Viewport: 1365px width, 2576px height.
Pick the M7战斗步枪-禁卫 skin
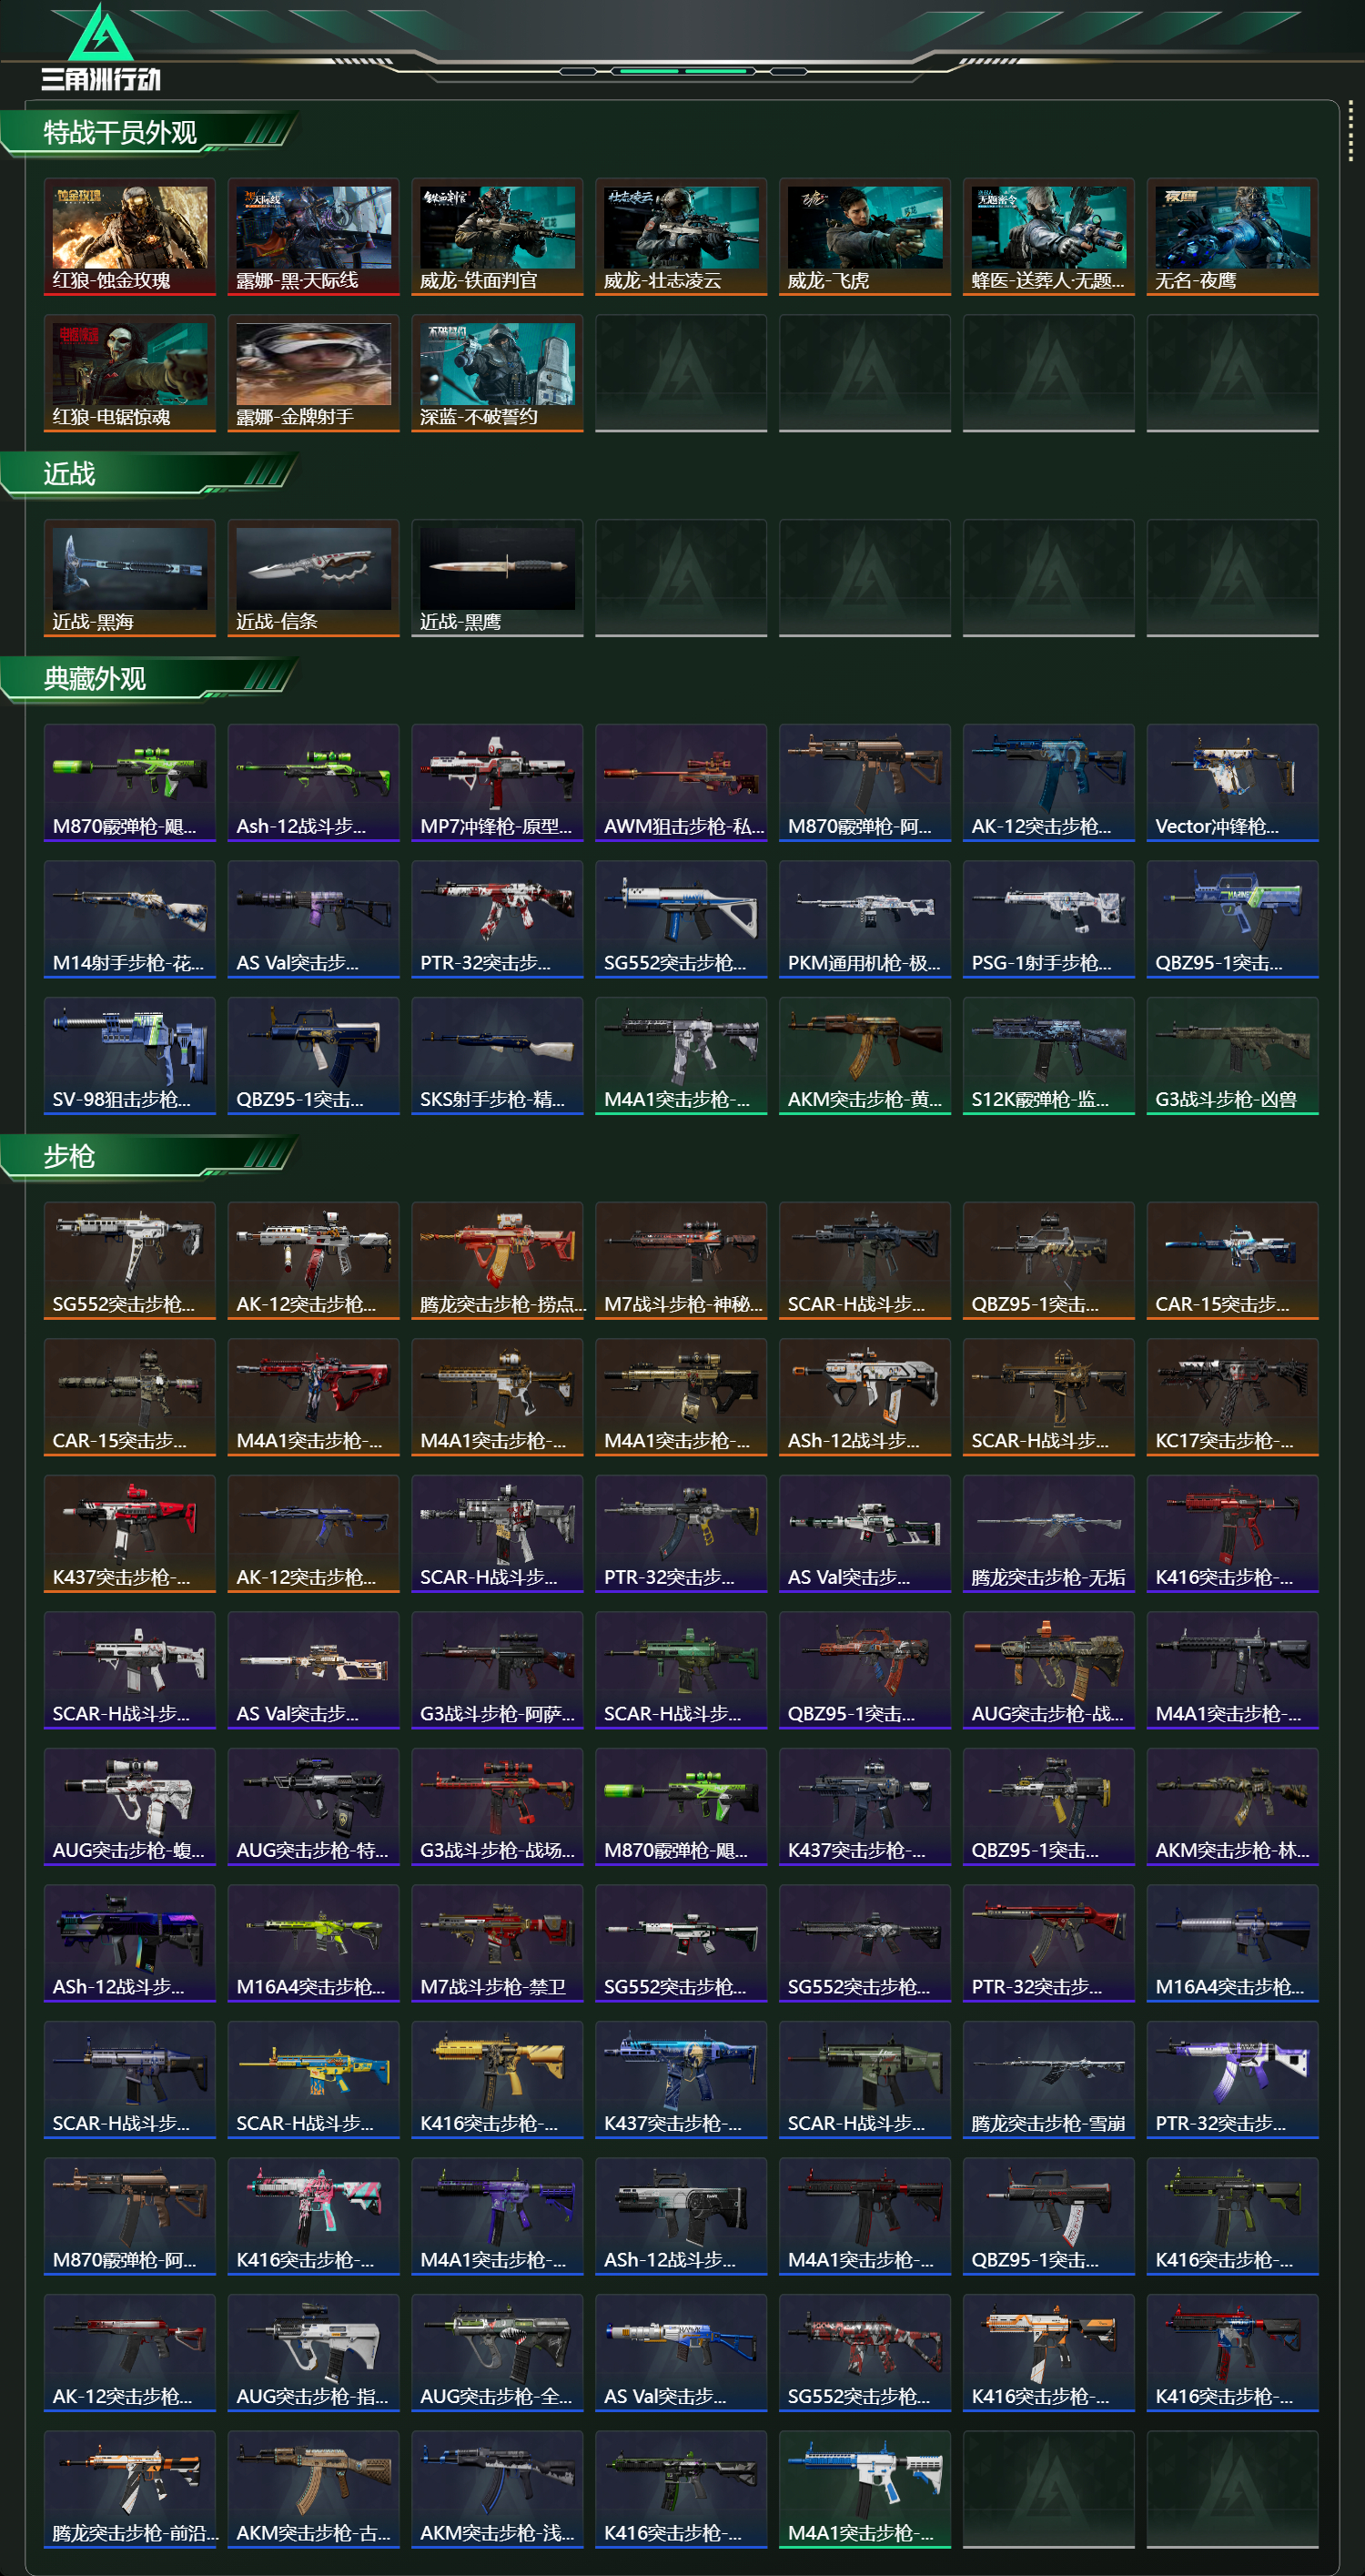point(497,1944)
